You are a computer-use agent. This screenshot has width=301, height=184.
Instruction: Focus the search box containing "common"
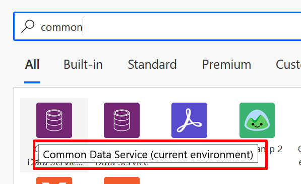(x=157, y=26)
